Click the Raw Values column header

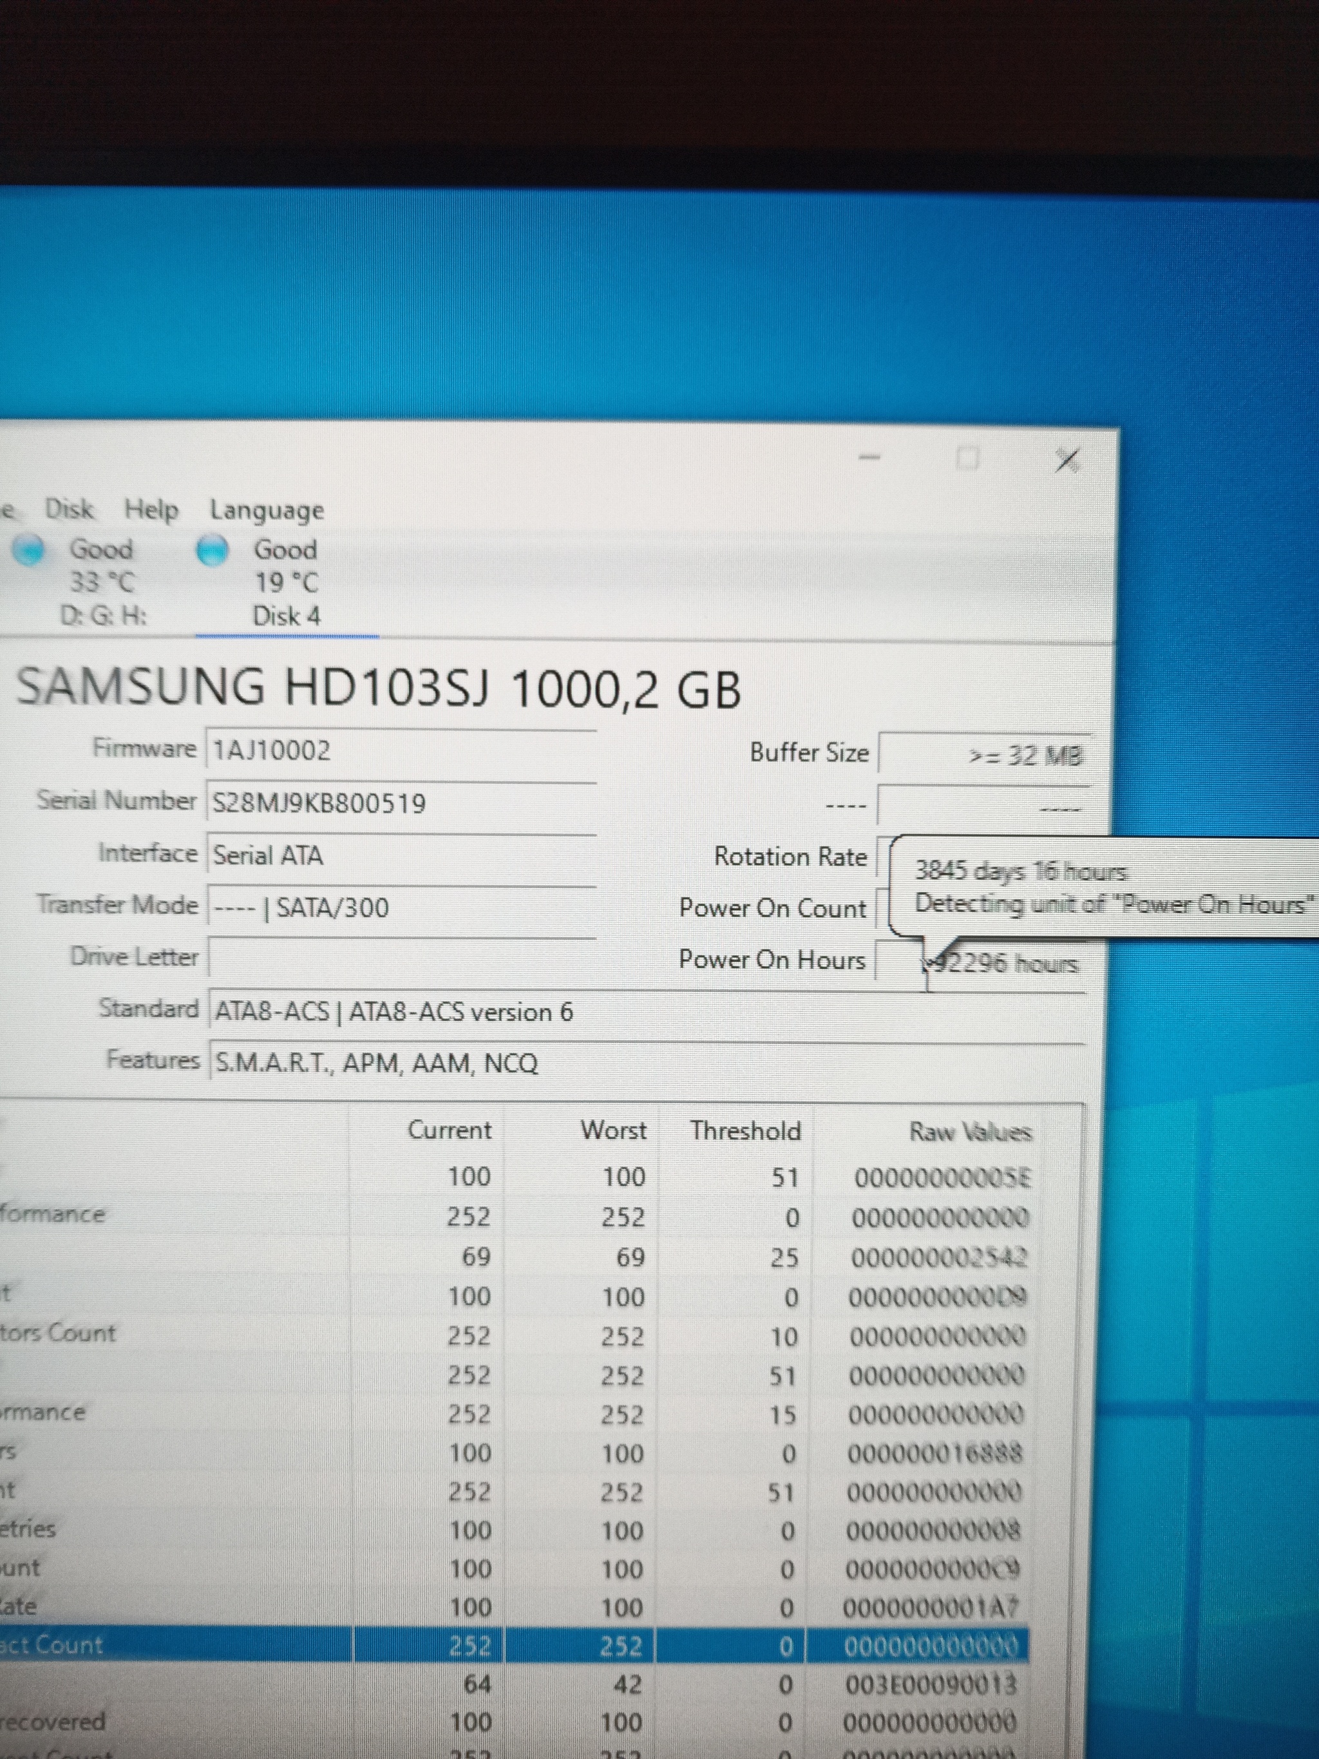[970, 1132]
